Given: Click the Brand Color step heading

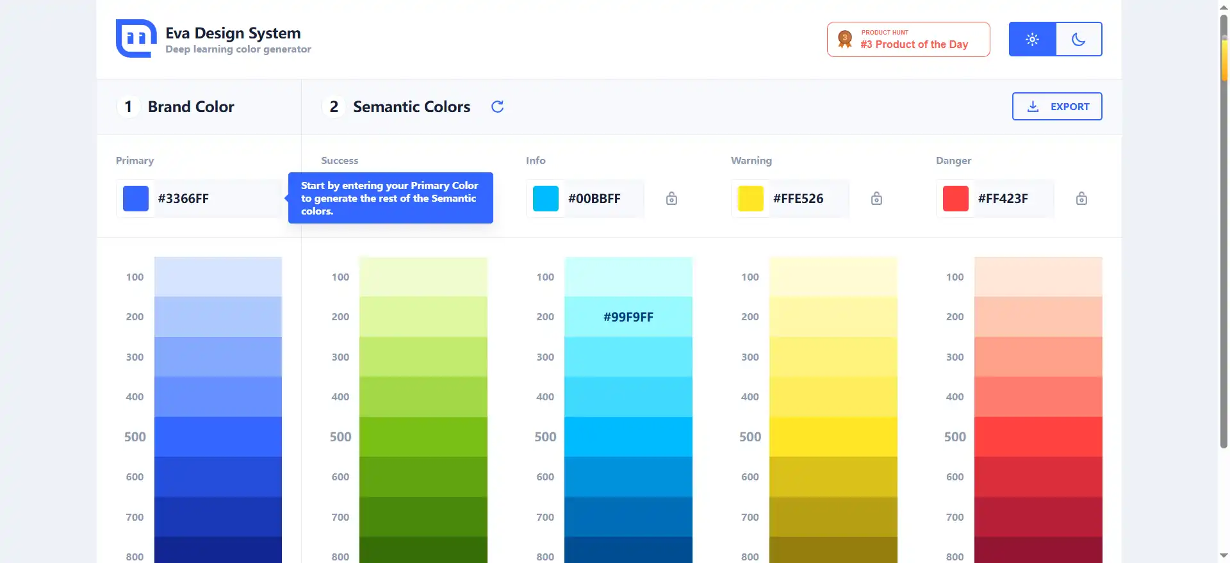Looking at the screenshot, I should click(191, 106).
